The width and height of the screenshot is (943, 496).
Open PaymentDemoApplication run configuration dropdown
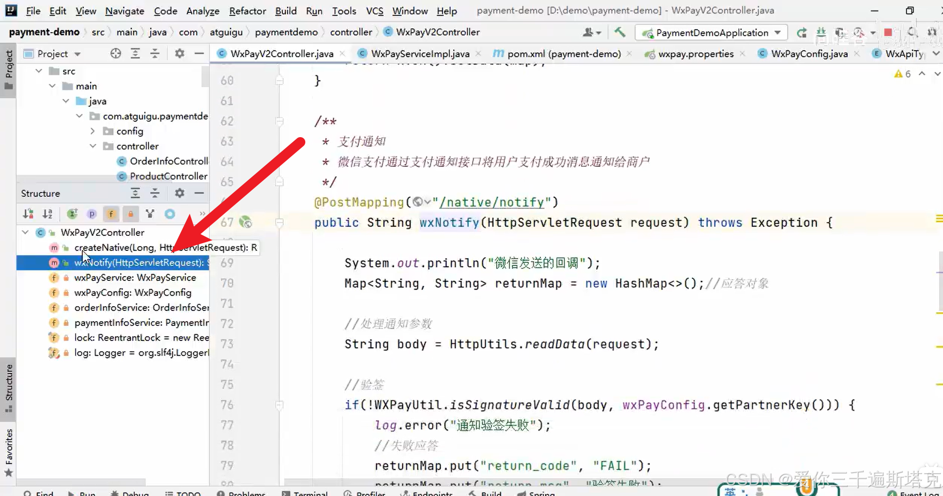(x=778, y=33)
